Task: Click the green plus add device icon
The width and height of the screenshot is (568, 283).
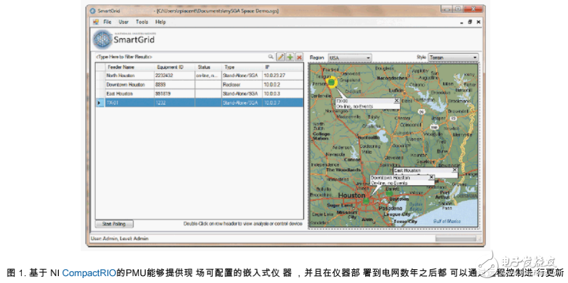Action: (290, 57)
